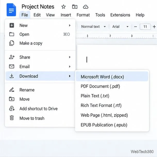Choose Rename from File menu
This screenshot has width=157, height=157.
tap(40, 90)
